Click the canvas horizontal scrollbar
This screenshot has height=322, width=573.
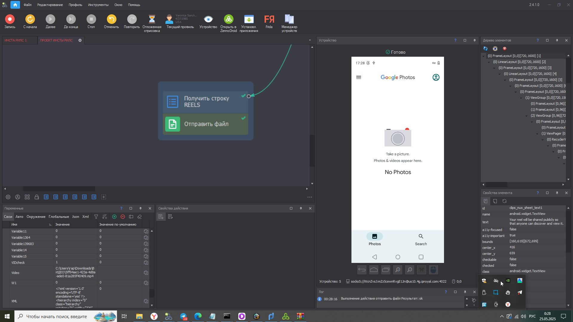(59, 189)
